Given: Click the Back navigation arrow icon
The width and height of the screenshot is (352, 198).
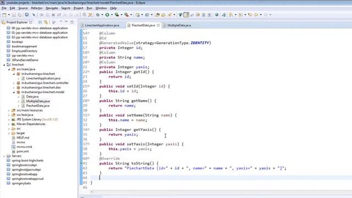Looking at the screenshot, I should click(x=256, y=15).
